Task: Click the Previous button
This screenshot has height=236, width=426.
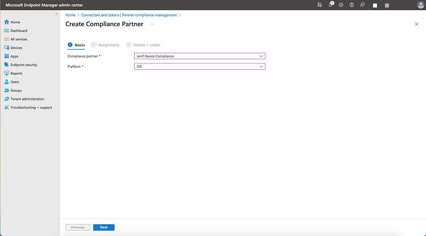Action: [x=78, y=227]
